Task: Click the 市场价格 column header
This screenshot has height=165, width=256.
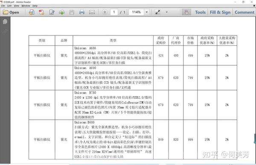Action: (x=190, y=40)
